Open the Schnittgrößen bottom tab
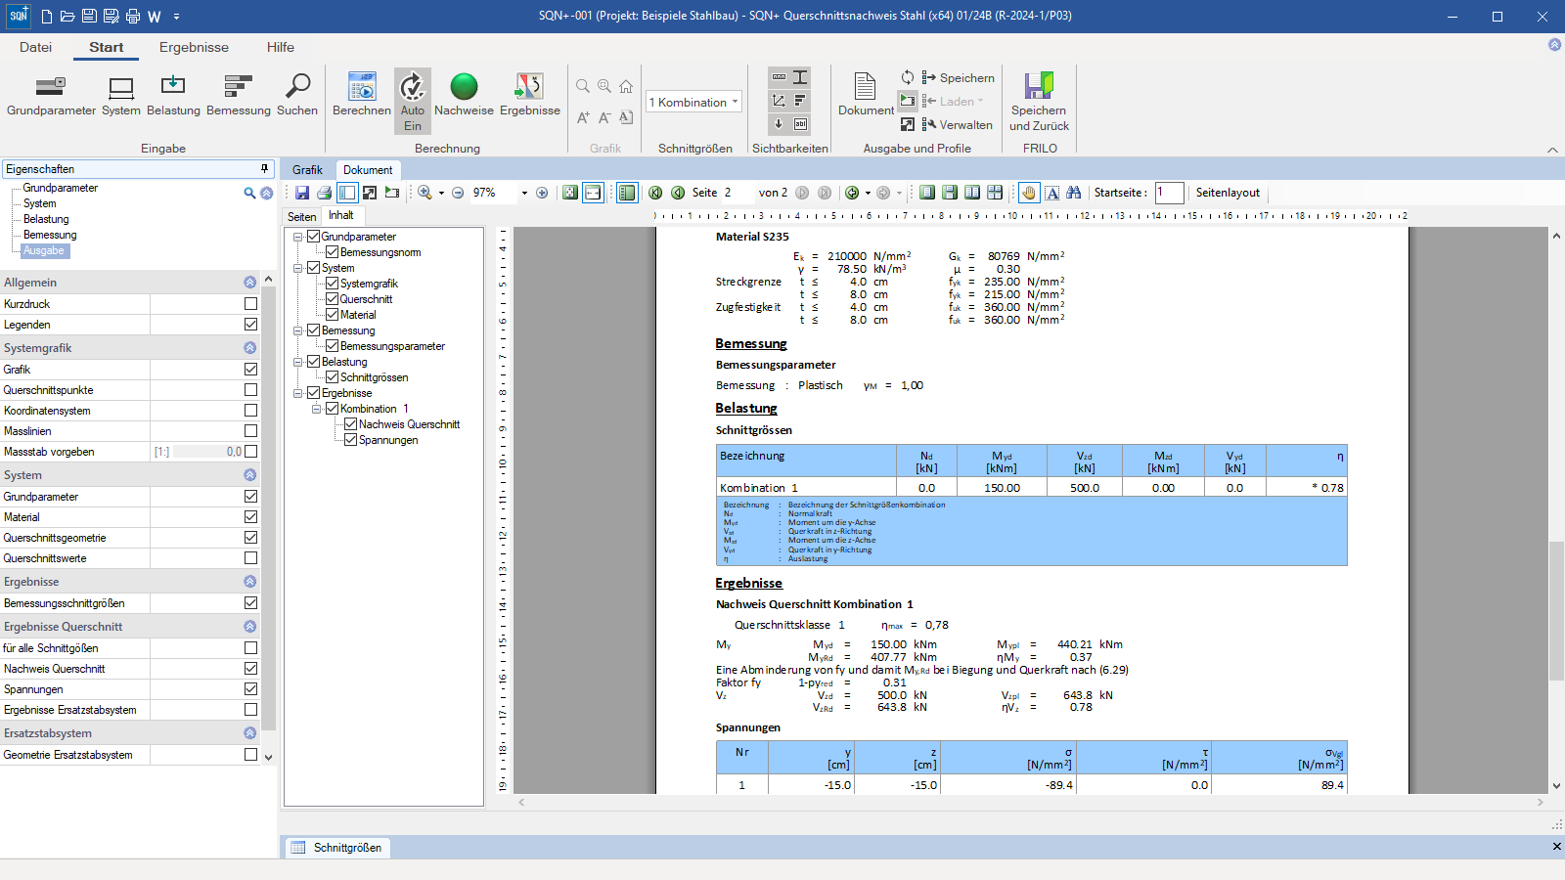1565x880 pixels. tap(337, 848)
